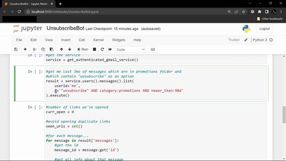Screen dimensions: 286x161
Task: Open the View menu
Action: coord(49,40)
